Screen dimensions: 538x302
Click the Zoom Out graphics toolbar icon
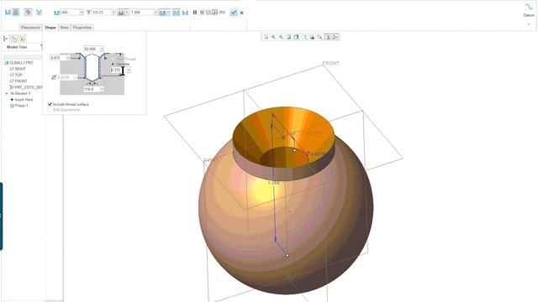[281, 37]
